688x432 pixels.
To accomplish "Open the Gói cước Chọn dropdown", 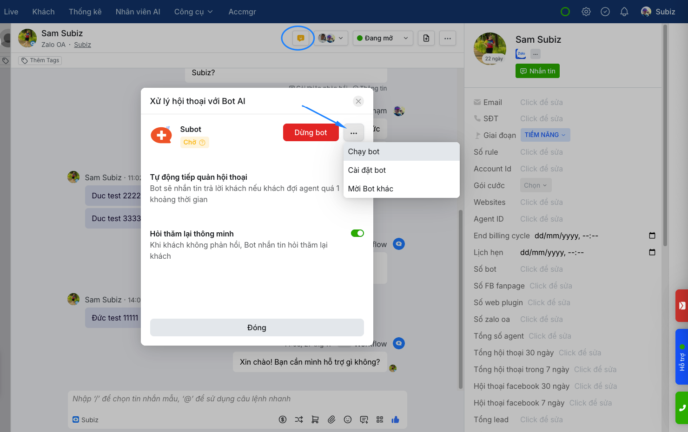I will point(535,185).
